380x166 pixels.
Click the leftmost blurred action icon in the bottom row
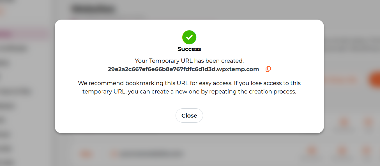pyautogui.click(x=311, y=151)
